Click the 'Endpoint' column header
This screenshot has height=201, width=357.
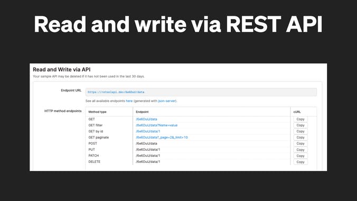coord(142,112)
